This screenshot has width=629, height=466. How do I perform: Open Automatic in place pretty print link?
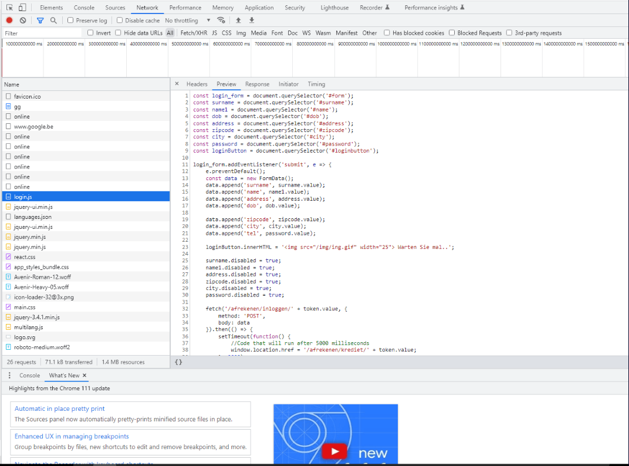tap(59, 408)
